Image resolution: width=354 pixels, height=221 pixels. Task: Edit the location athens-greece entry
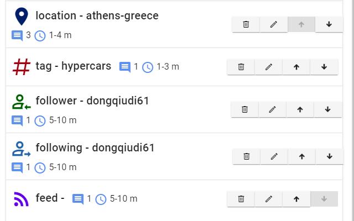[x=274, y=24]
